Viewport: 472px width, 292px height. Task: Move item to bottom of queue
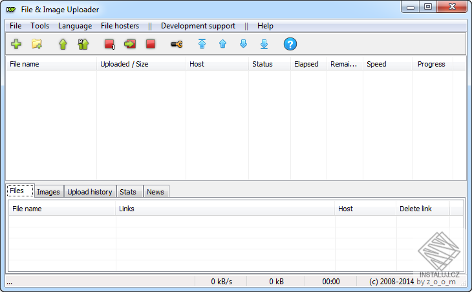tap(264, 44)
